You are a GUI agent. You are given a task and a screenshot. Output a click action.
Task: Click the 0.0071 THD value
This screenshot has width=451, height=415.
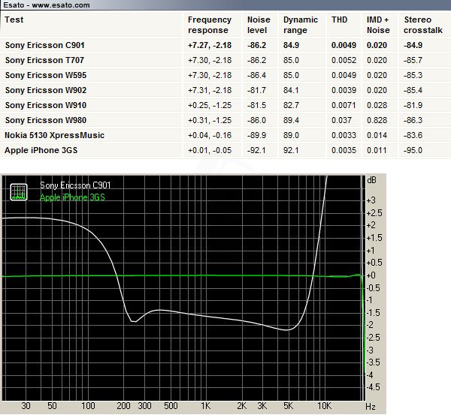point(344,105)
